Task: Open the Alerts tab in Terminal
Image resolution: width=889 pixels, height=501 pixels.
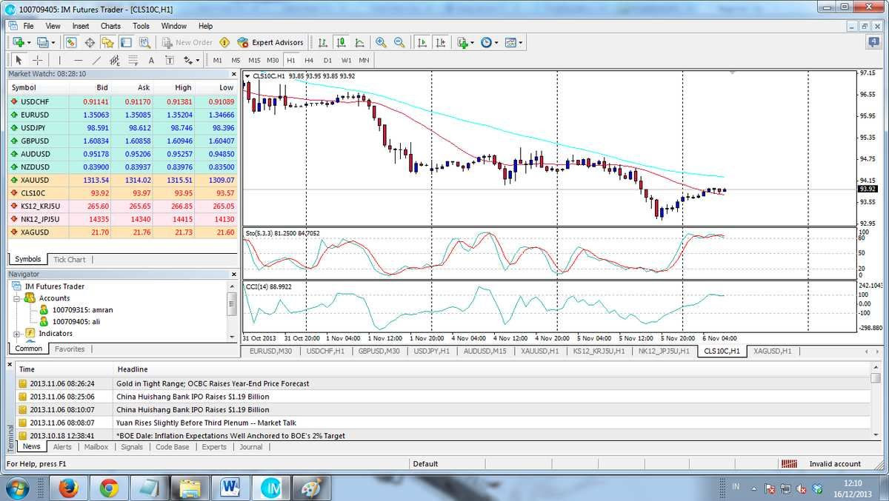Action: [x=62, y=447]
